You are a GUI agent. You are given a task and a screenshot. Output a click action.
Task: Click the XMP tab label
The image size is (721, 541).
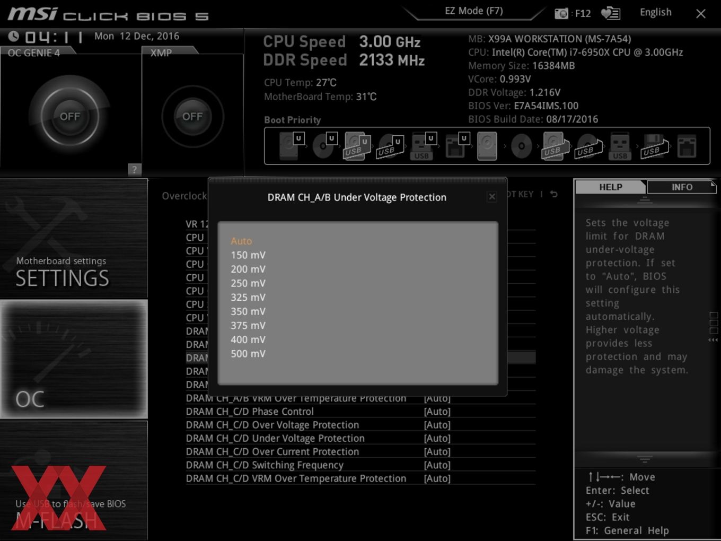click(x=161, y=53)
